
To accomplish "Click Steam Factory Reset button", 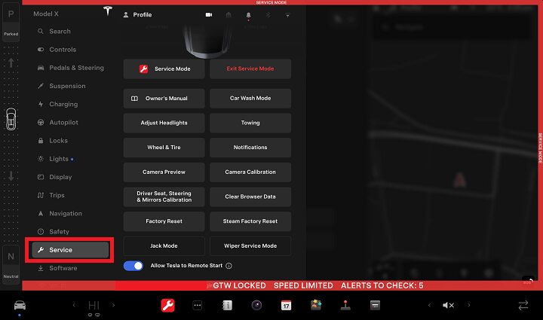I will [x=250, y=221].
